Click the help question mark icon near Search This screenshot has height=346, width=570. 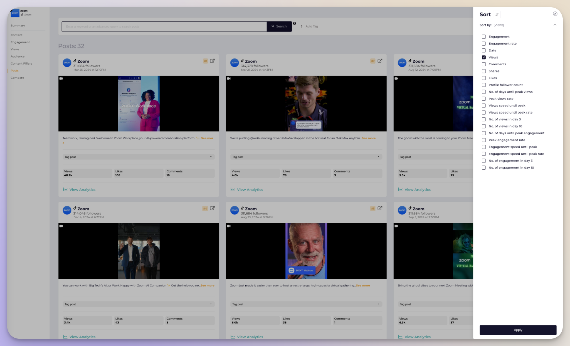[x=294, y=24]
